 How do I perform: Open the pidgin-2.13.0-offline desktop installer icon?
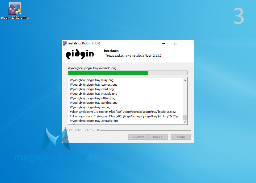[15, 11]
